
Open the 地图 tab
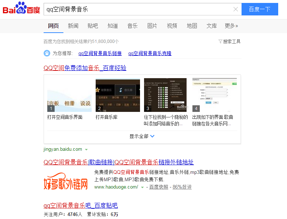(x=192, y=26)
